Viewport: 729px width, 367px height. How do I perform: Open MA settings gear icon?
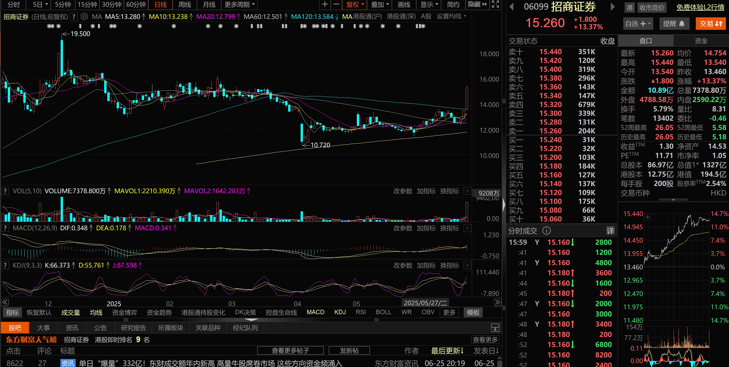click(x=84, y=17)
